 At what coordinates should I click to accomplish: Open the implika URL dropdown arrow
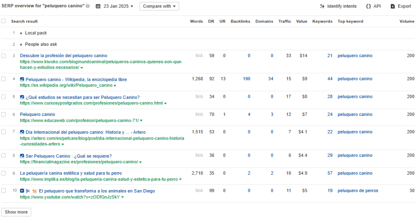coord(180,180)
